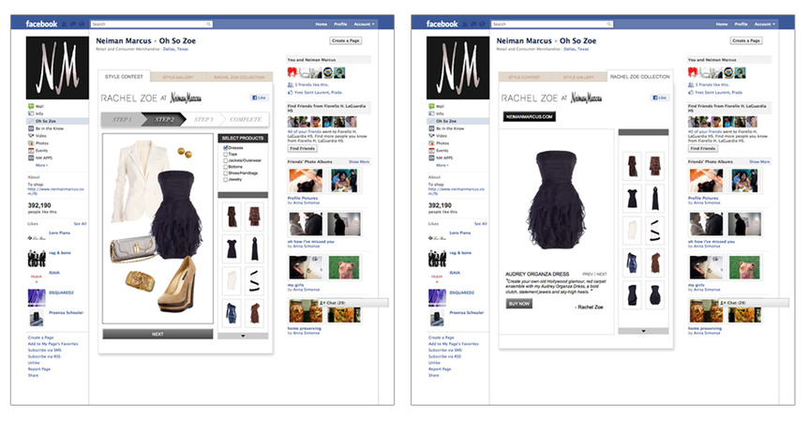Click the Find Friends button in the left page
The width and height of the screenshot is (808, 435).
click(302, 148)
